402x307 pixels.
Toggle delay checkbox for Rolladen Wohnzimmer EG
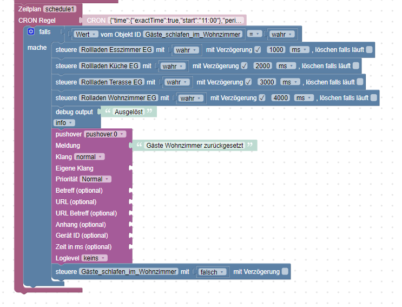tap(262, 97)
